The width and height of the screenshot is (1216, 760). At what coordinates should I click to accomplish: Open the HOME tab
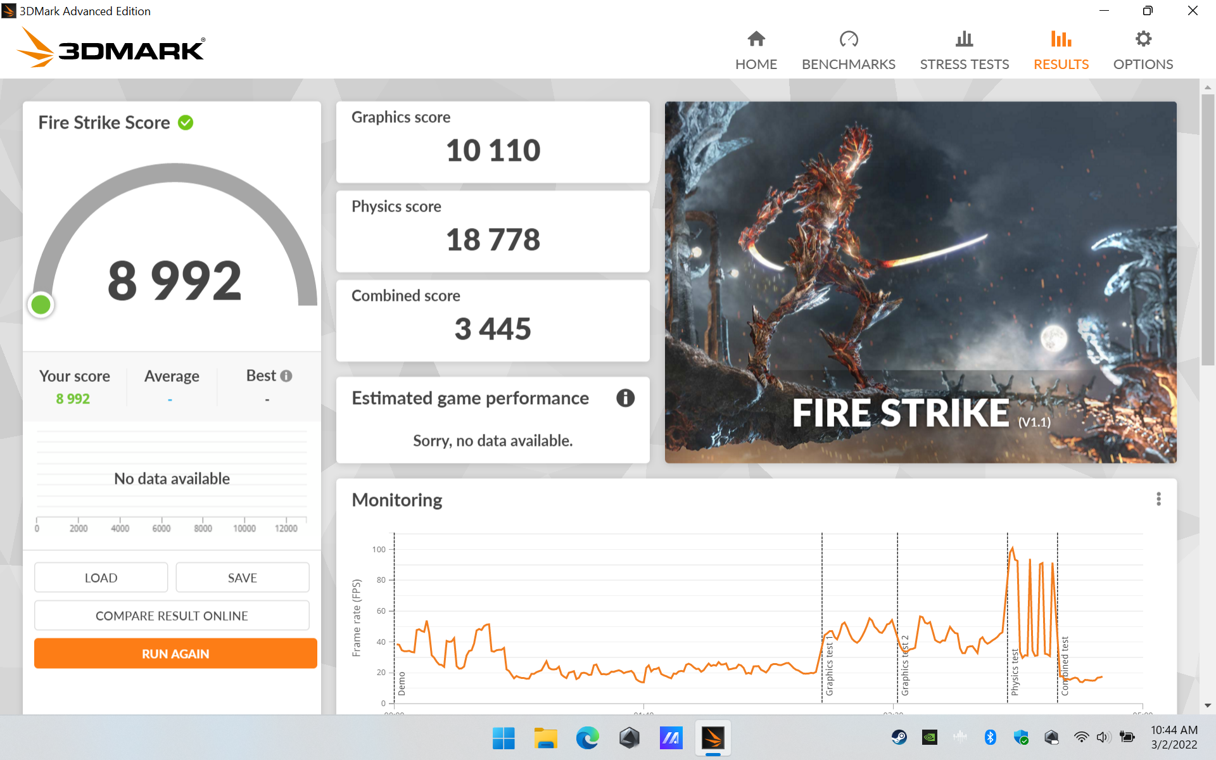[x=756, y=51]
